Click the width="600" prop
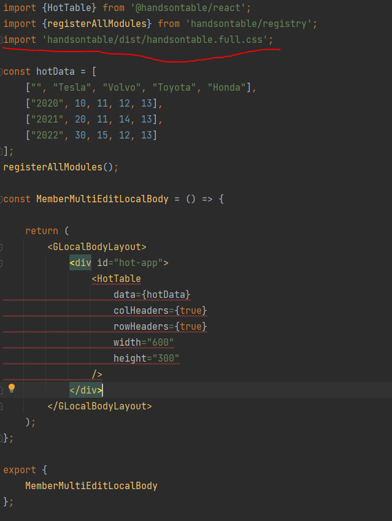Image resolution: width=392 pixels, height=521 pixels. click(144, 343)
